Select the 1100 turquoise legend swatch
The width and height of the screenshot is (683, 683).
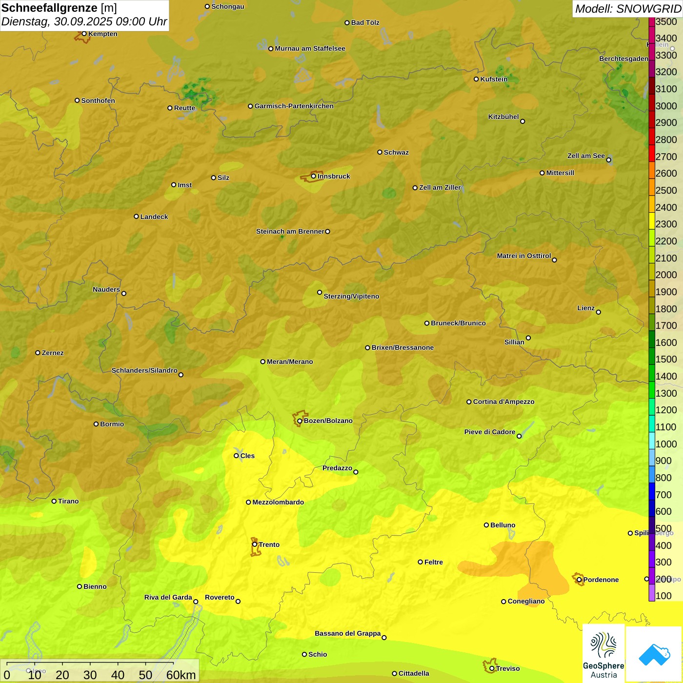tap(652, 423)
